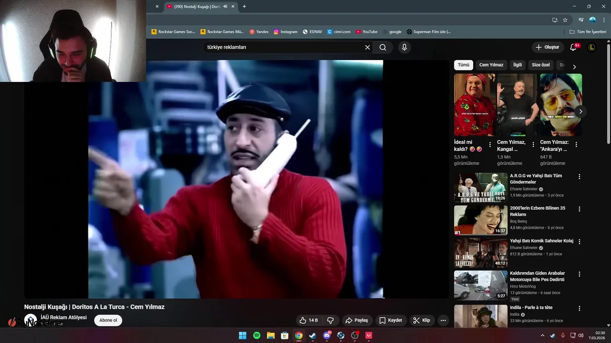Bookmark this page with the star icon

[x=565, y=20]
